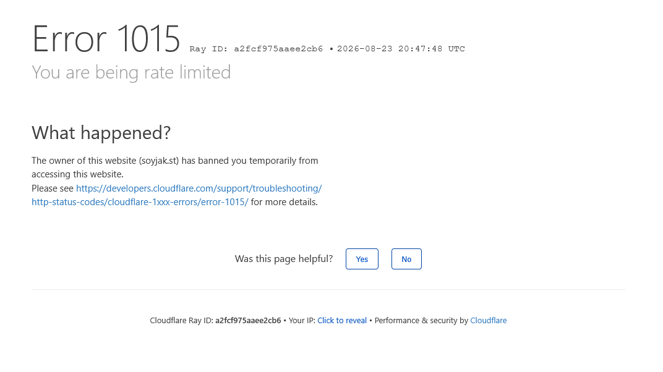This screenshot has height=372, width=663.
Task: Click the bold Ray ID in the footer
Action: pos(248,321)
